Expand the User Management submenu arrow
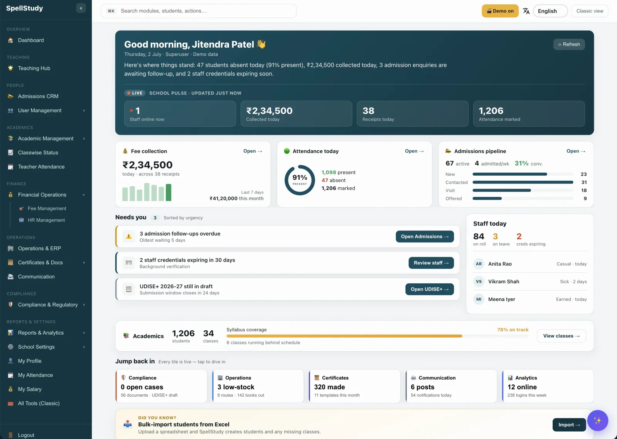This screenshot has height=439, width=617. coord(84,111)
